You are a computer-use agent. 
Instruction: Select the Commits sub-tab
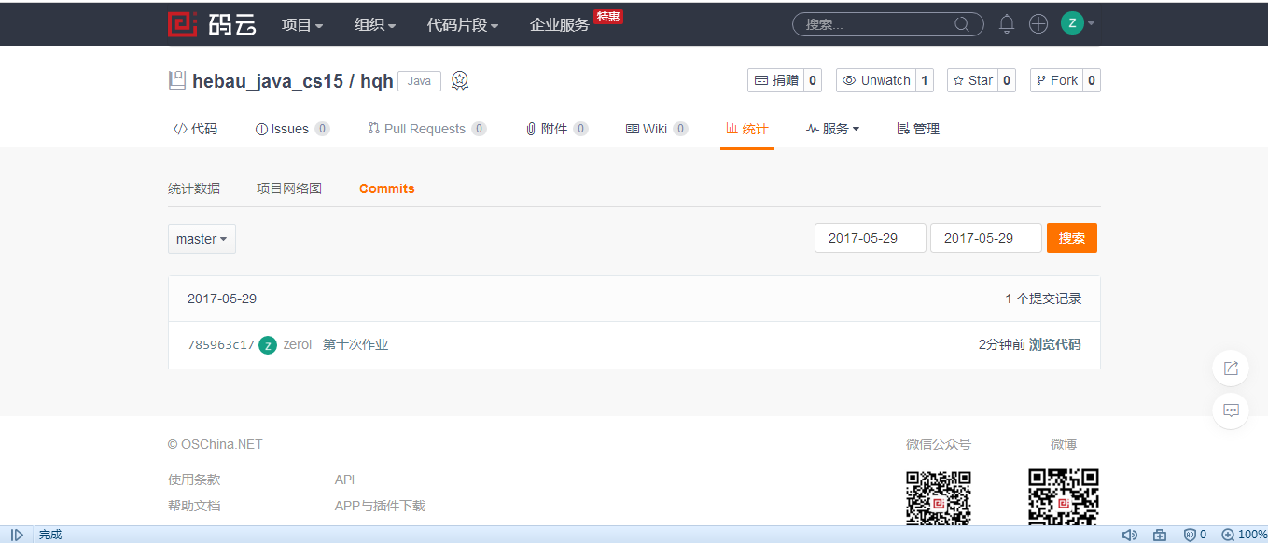click(x=386, y=188)
